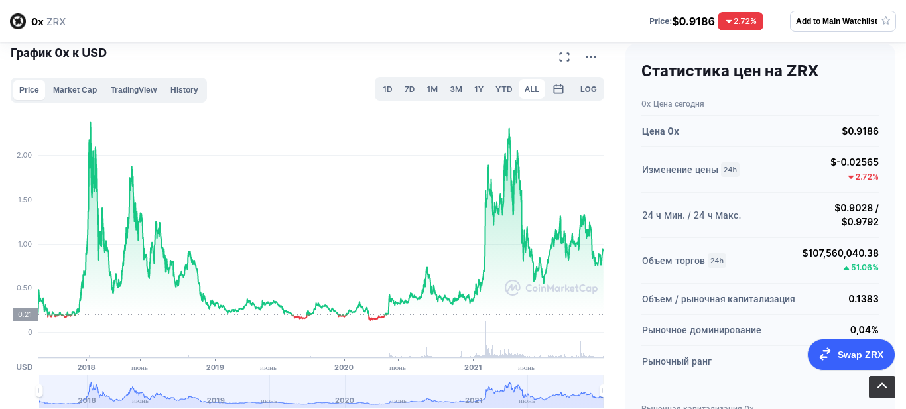
Task: Switch to the History tab
Action: tap(184, 90)
